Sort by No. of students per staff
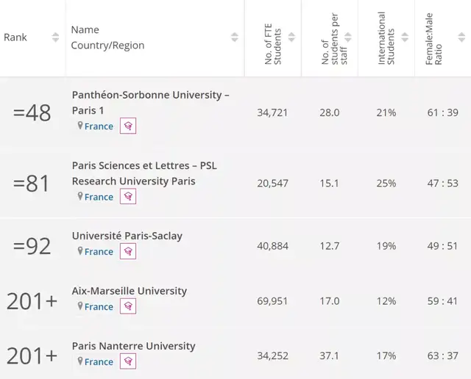 point(348,37)
